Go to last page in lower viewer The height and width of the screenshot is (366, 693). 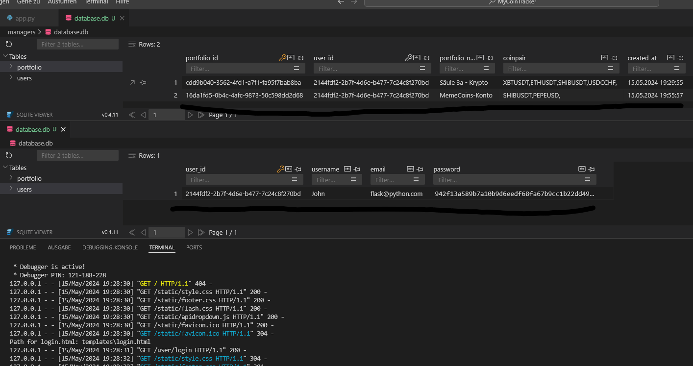tap(201, 232)
